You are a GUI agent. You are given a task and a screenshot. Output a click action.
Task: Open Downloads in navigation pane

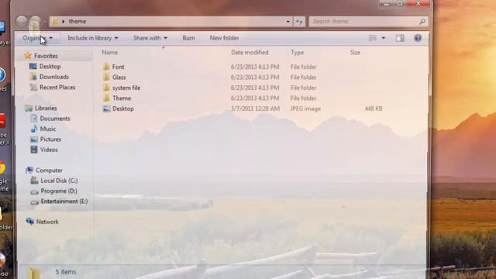click(x=54, y=77)
